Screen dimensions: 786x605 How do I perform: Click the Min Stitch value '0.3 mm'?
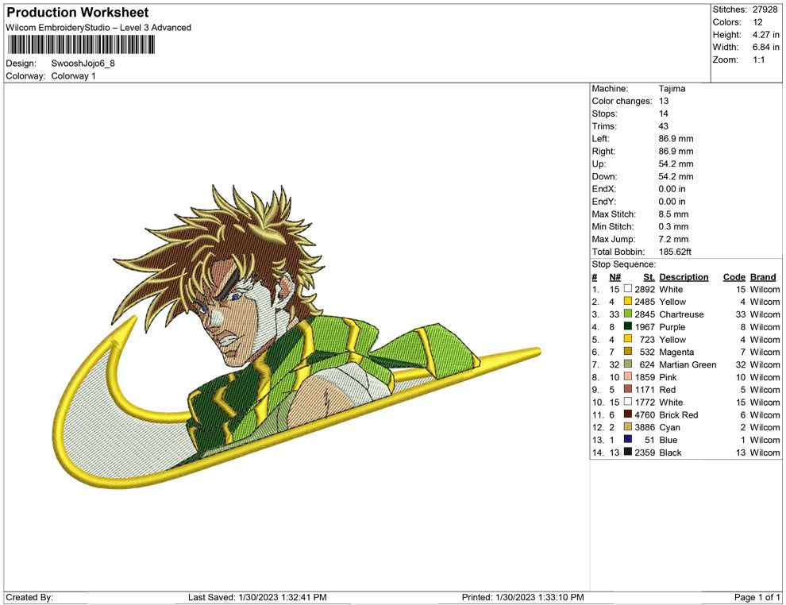coord(673,226)
